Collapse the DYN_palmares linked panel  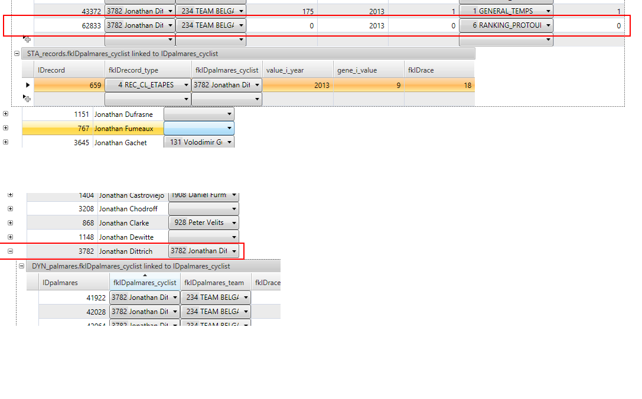tap(22, 266)
